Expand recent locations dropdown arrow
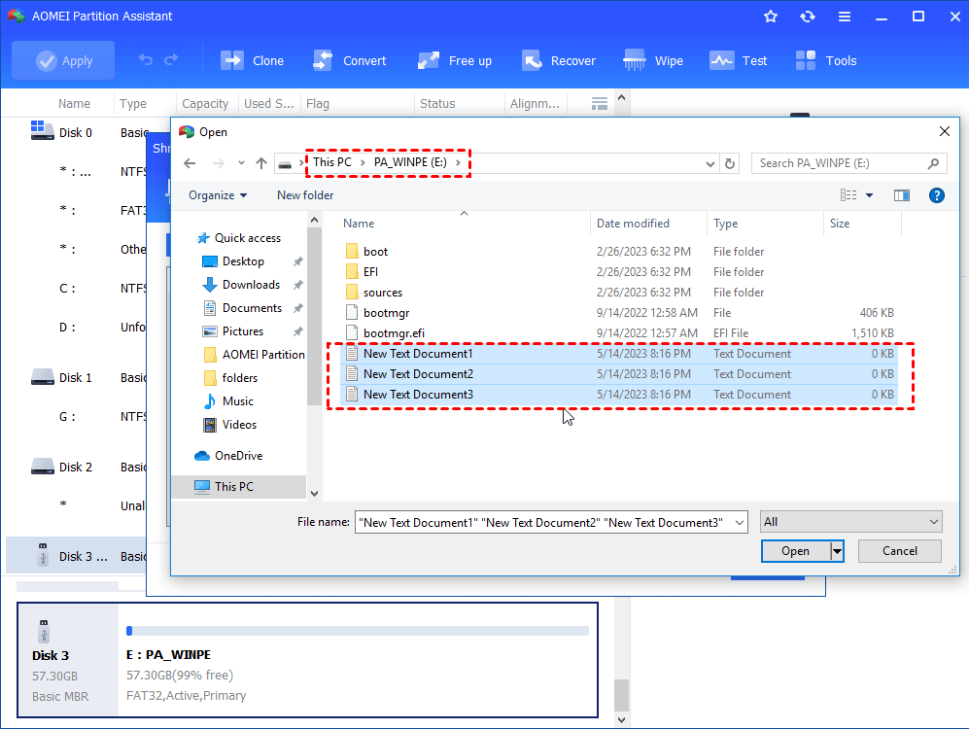 pos(241,163)
